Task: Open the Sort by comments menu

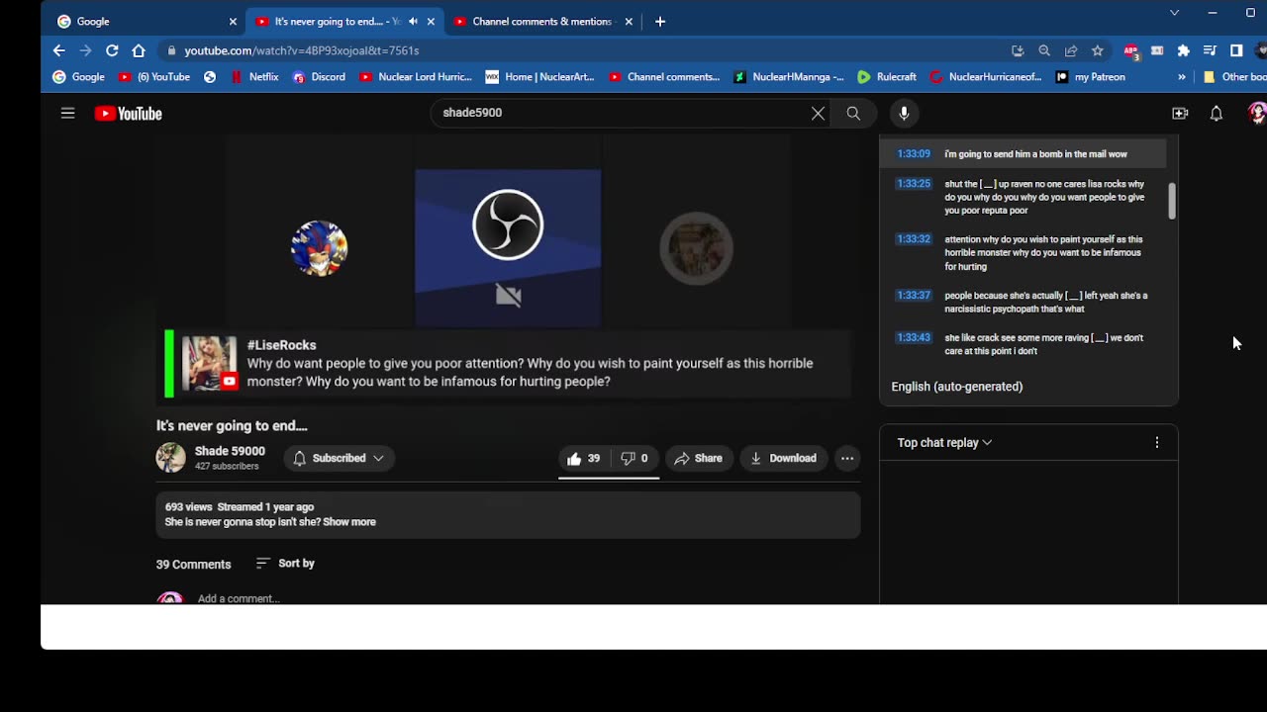Action: pos(285,563)
